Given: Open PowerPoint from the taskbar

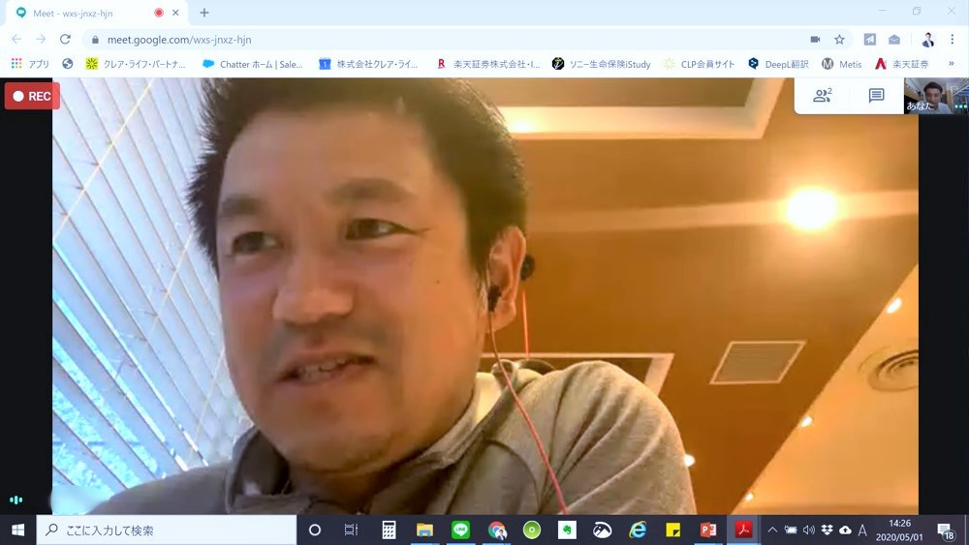Looking at the screenshot, I should pos(708,530).
